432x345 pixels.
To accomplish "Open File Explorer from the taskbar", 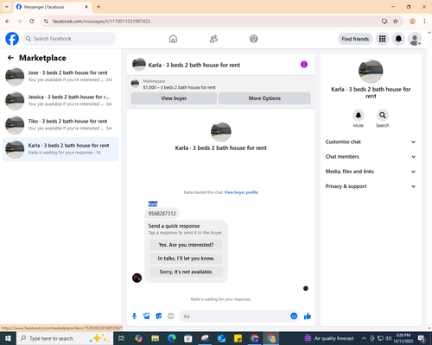I will click(155, 338).
